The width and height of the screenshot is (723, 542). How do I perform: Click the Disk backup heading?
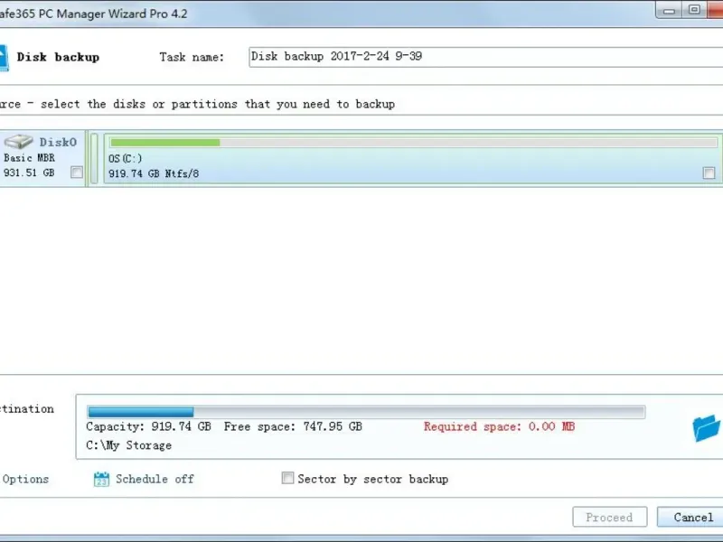(58, 57)
